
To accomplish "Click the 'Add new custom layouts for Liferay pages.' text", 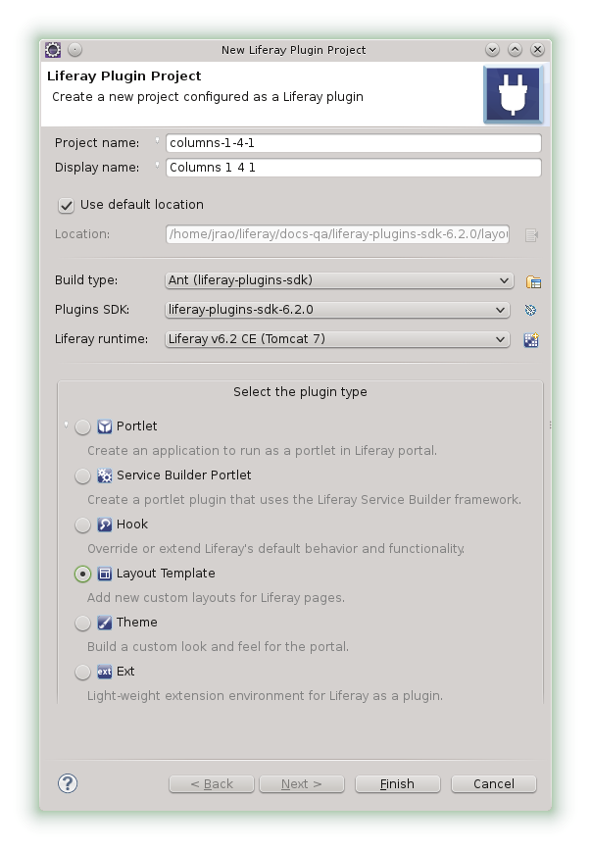I will point(216,598).
